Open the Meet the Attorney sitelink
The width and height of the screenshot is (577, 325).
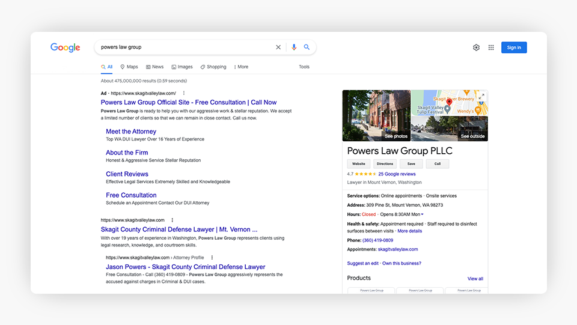click(x=131, y=132)
